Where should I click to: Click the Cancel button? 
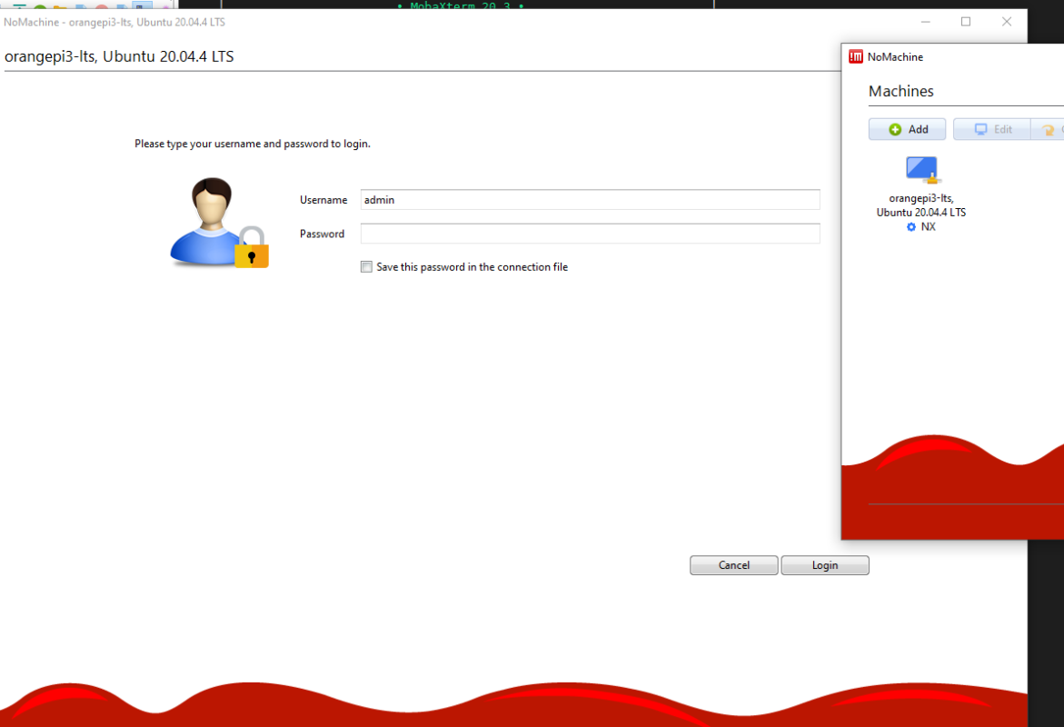(733, 565)
